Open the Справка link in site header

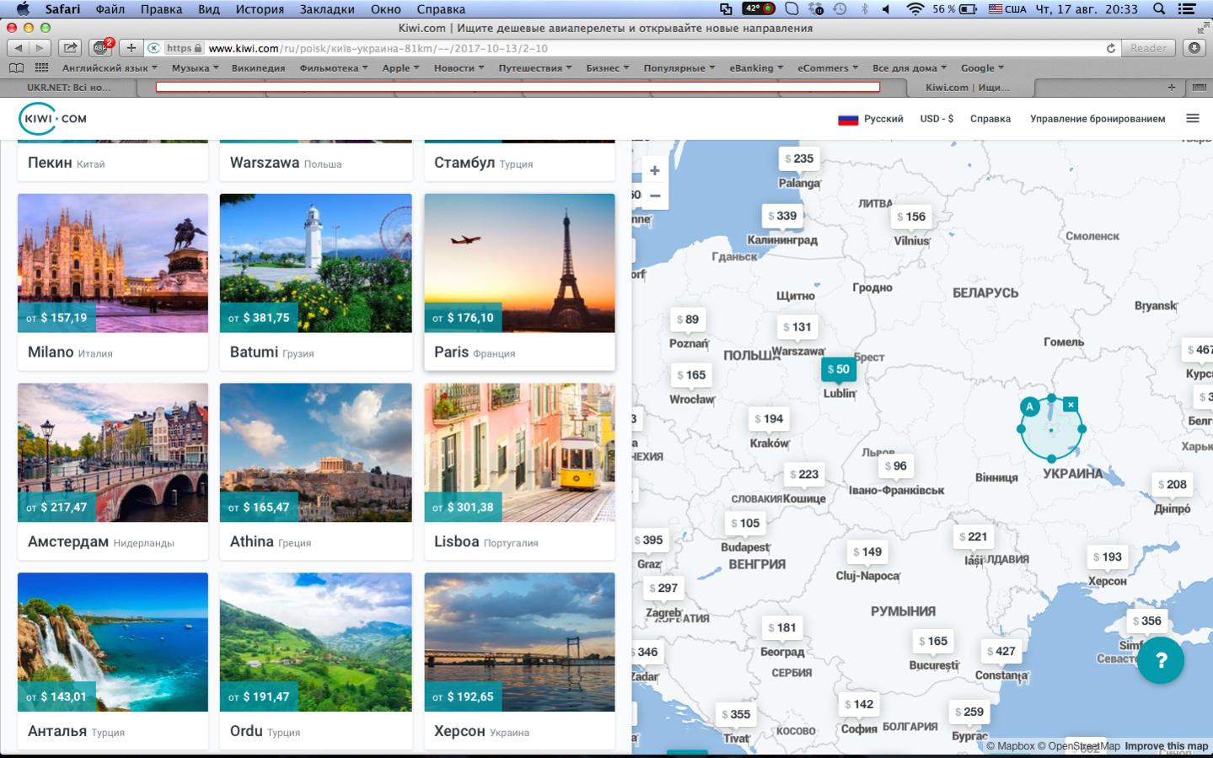click(x=990, y=119)
